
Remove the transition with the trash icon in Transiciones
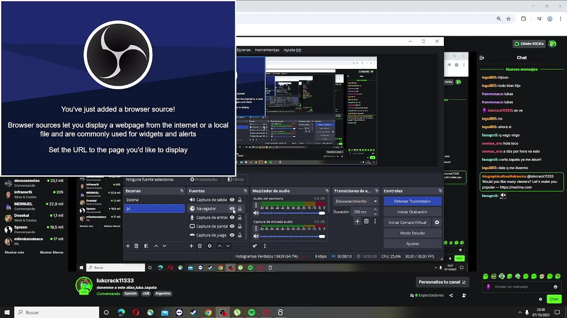click(366, 221)
